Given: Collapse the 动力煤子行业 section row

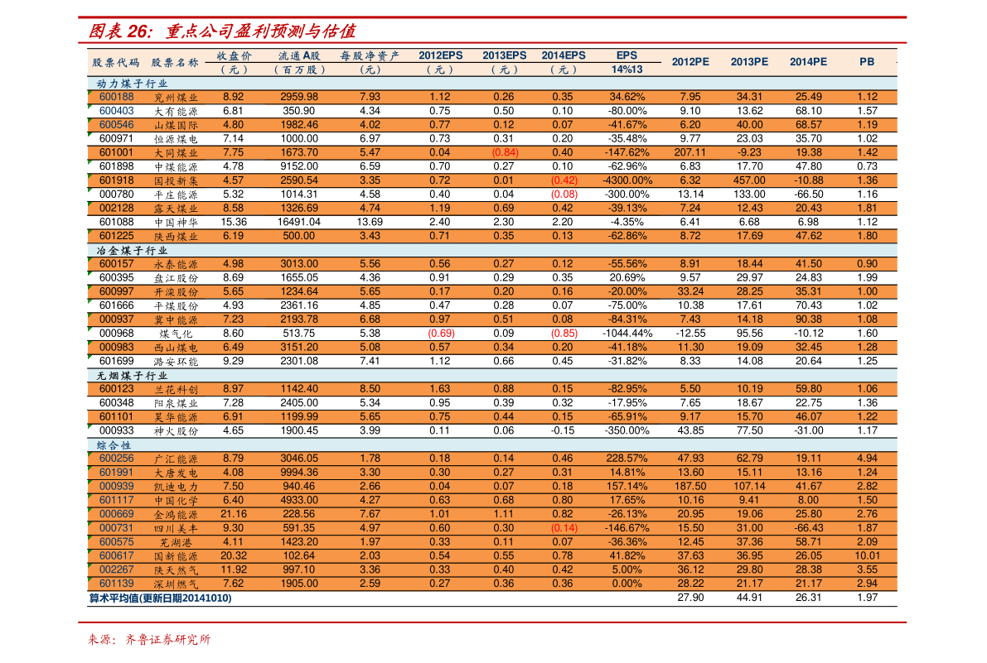Looking at the screenshot, I should coord(133,84).
